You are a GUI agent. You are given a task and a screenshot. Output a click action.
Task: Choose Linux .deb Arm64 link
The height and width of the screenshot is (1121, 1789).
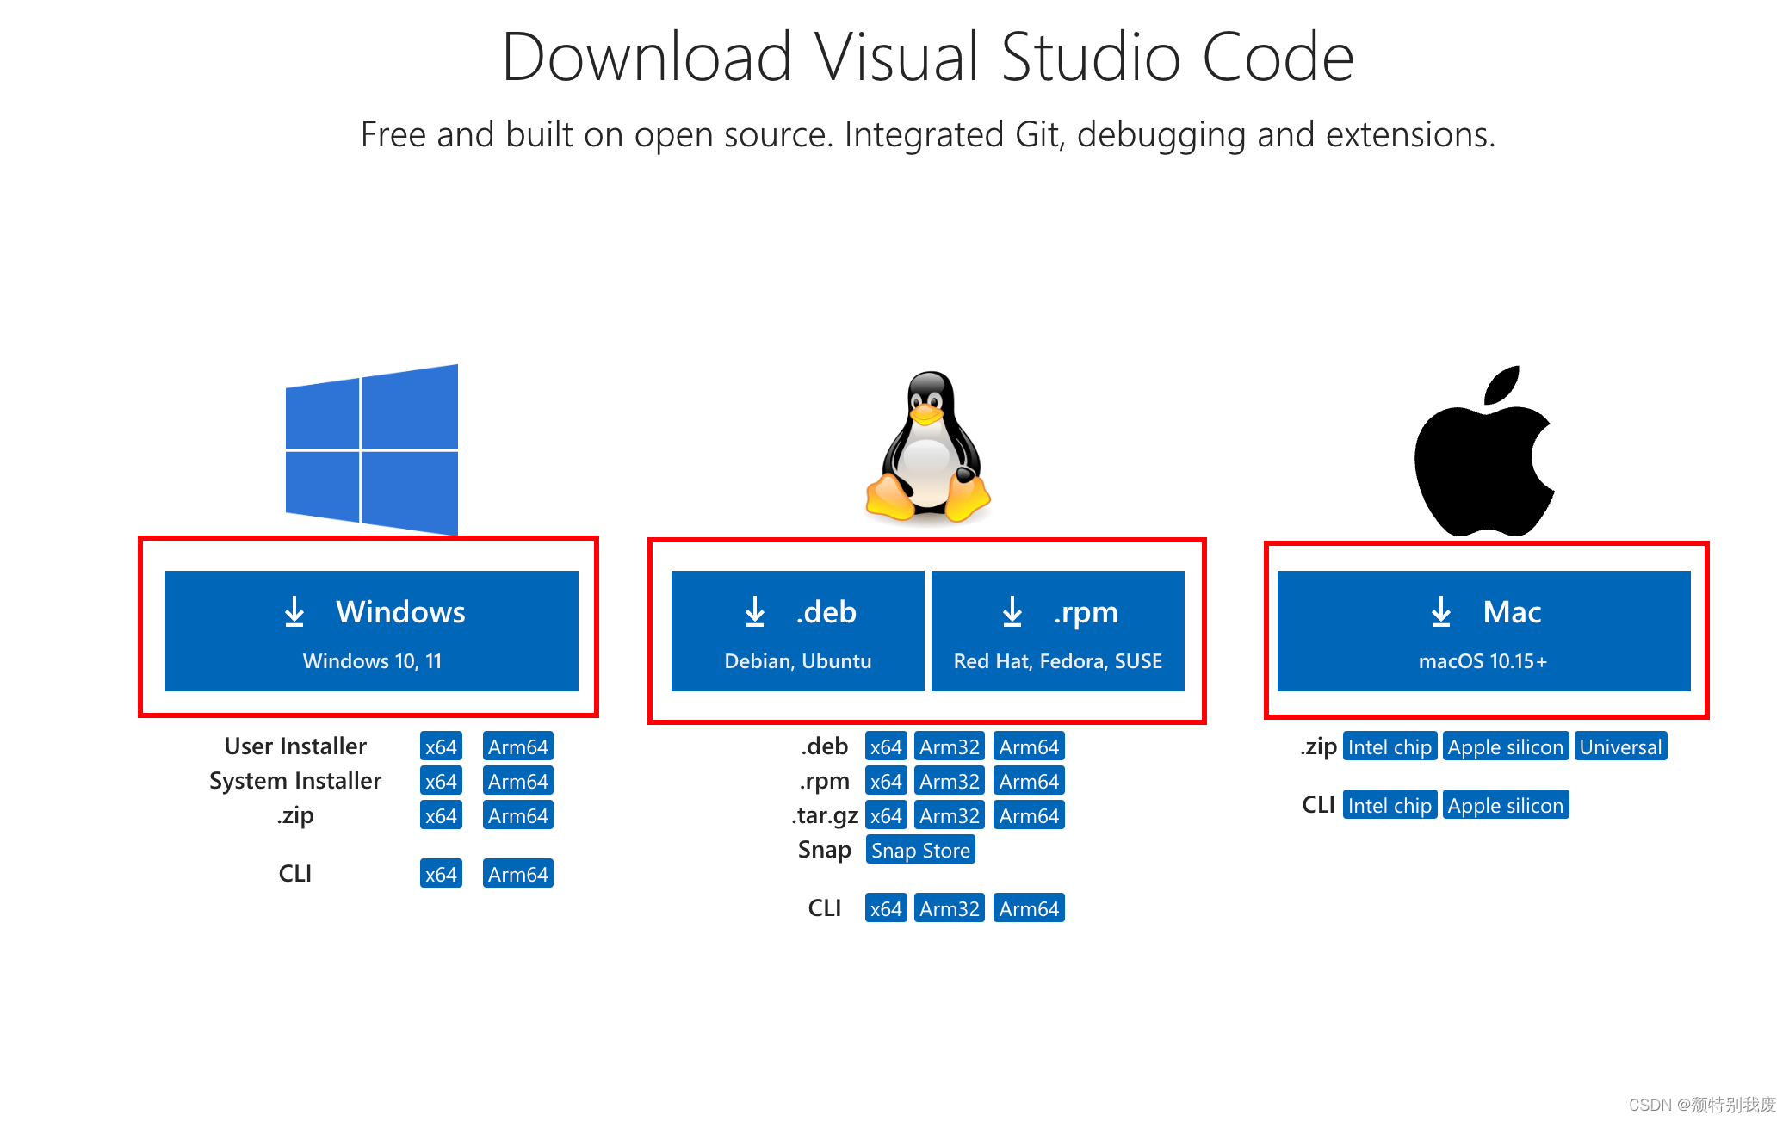point(1030,746)
